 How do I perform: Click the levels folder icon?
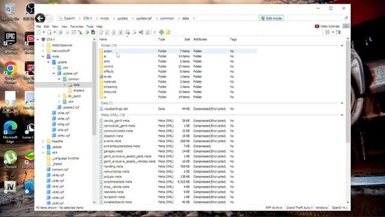101,77
